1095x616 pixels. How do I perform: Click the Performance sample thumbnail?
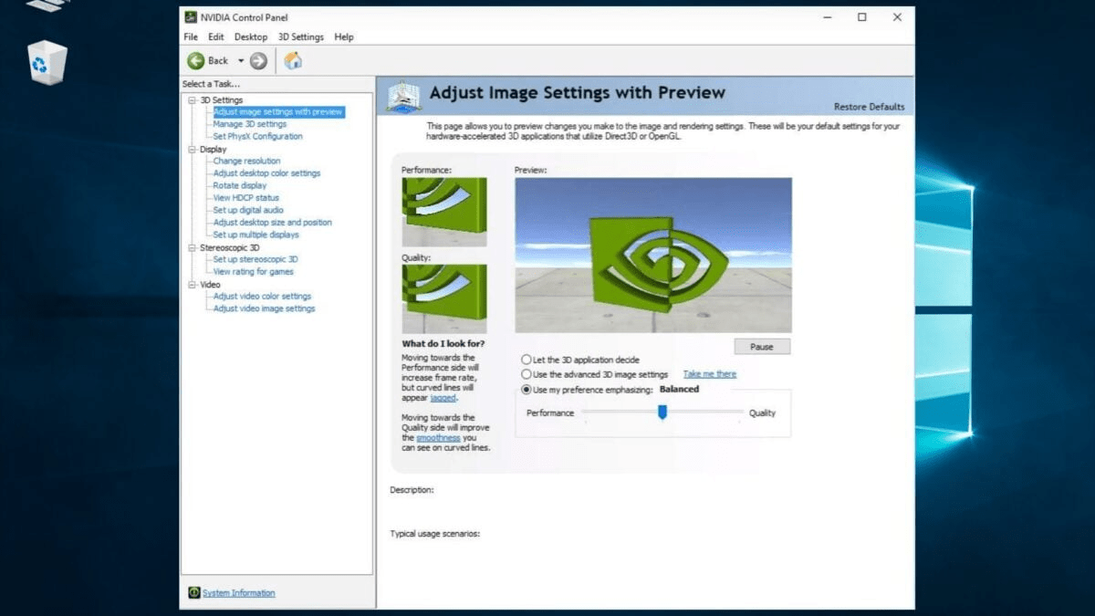(x=444, y=212)
